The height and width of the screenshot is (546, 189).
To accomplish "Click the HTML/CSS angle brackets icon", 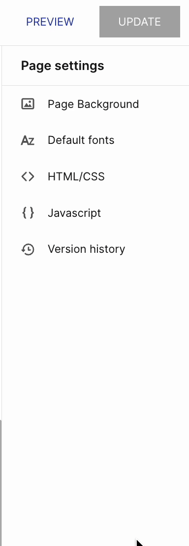I will coord(28,176).
